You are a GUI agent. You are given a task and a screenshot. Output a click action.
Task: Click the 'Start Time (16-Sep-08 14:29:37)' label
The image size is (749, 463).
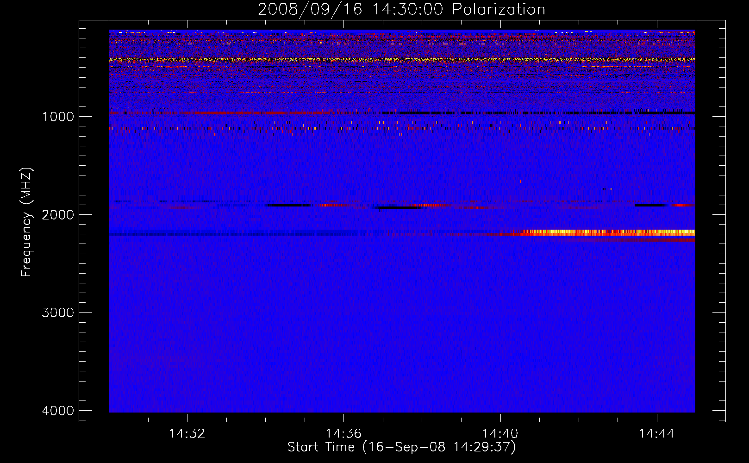(401, 447)
